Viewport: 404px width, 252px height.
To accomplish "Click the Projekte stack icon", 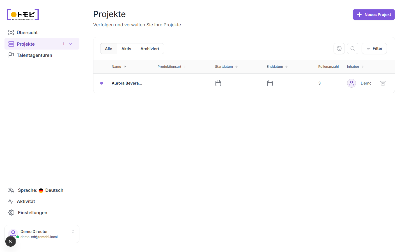I will point(11,44).
